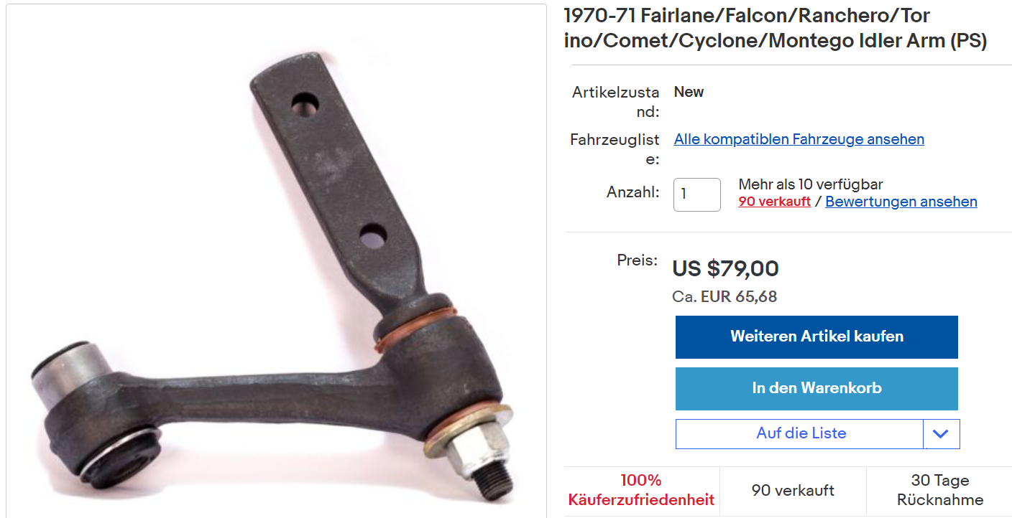Click the New condition value
This screenshot has height=518, width=1012.
689,92
